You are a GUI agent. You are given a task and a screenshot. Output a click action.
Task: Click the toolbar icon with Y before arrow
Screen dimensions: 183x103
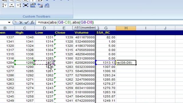coord(19,5)
